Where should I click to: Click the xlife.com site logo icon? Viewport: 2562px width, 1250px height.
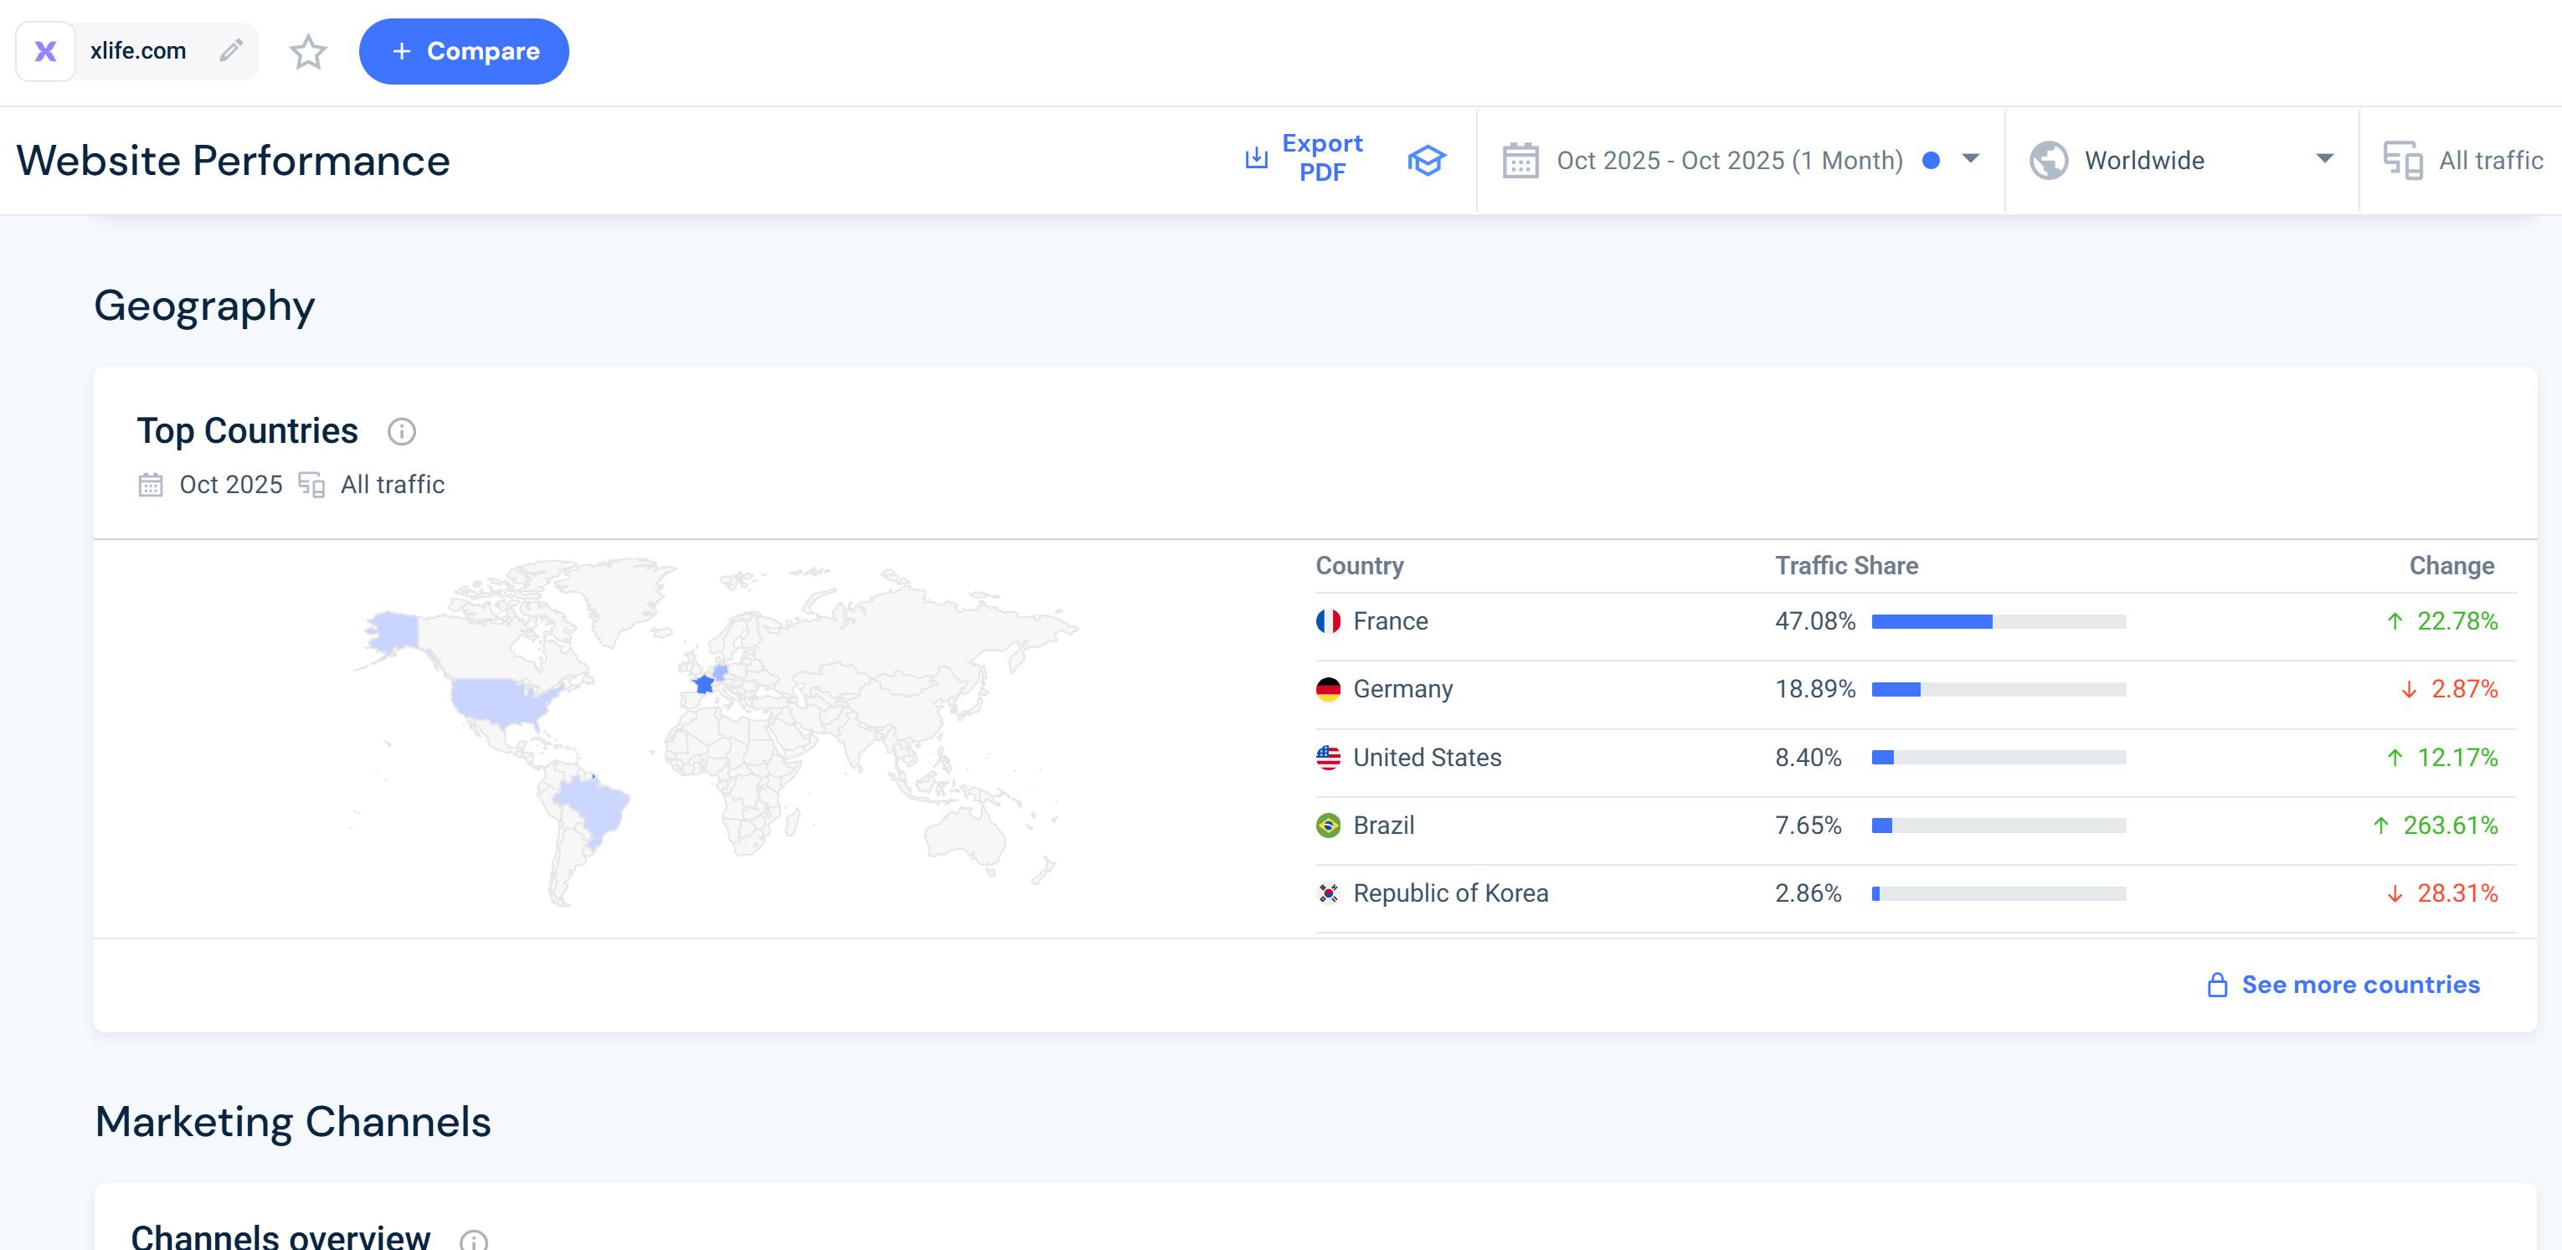[x=46, y=51]
